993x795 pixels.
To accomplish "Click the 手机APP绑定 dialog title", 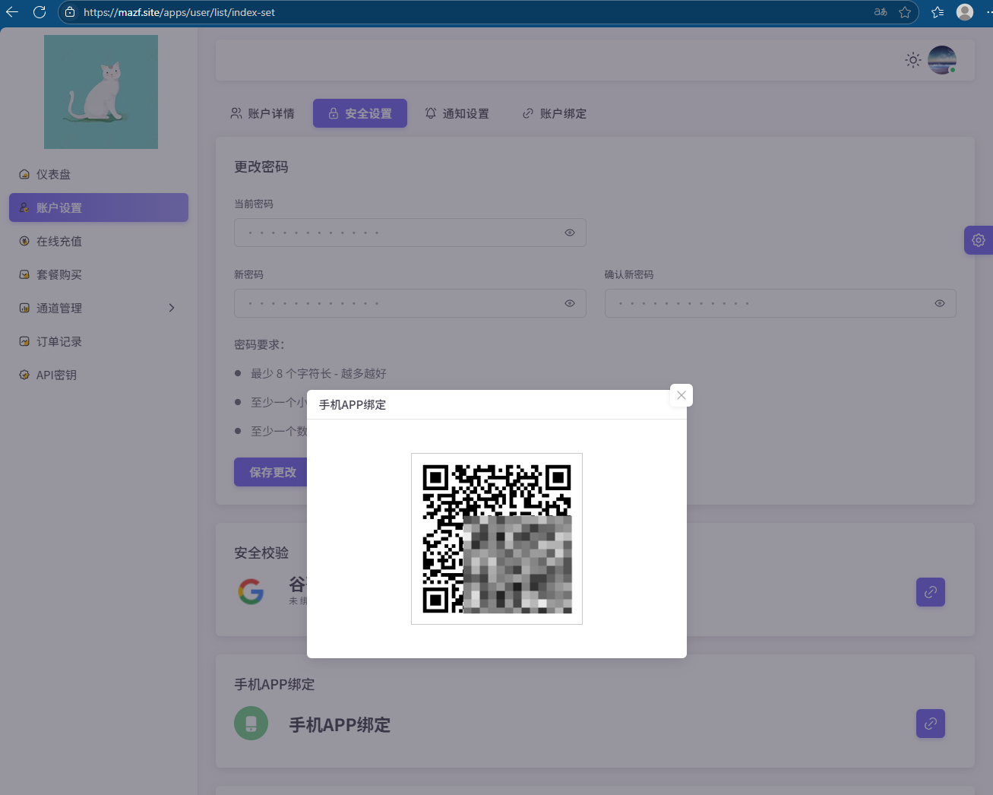I will coord(353,405).
